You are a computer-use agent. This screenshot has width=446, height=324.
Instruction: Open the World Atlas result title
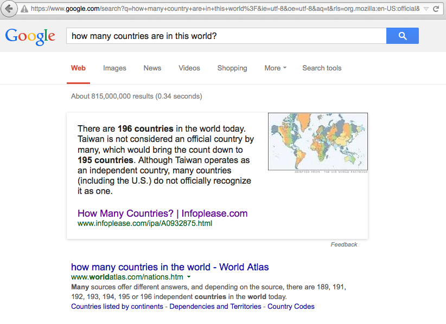coord(170,267)
